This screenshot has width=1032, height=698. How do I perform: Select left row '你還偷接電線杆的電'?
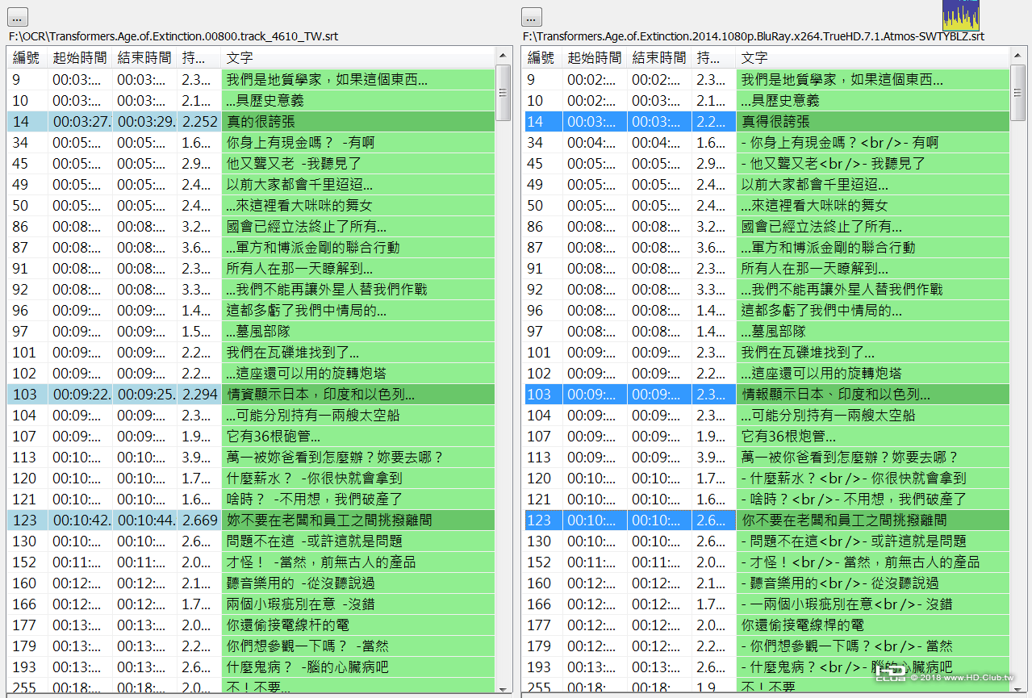(x=251, y=625)
